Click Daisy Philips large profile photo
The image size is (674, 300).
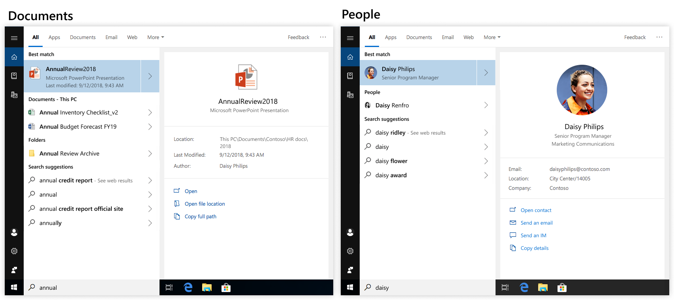click(582, 90)
